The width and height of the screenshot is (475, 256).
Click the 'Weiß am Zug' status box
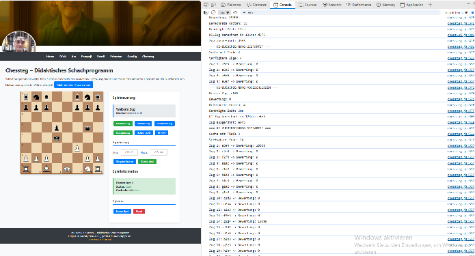tap(144, 111)
